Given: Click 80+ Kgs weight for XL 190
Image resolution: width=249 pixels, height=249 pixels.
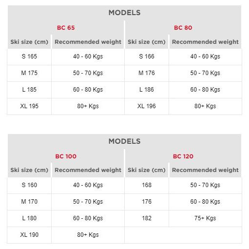Looking at the screenshot, I should [88, 235].
